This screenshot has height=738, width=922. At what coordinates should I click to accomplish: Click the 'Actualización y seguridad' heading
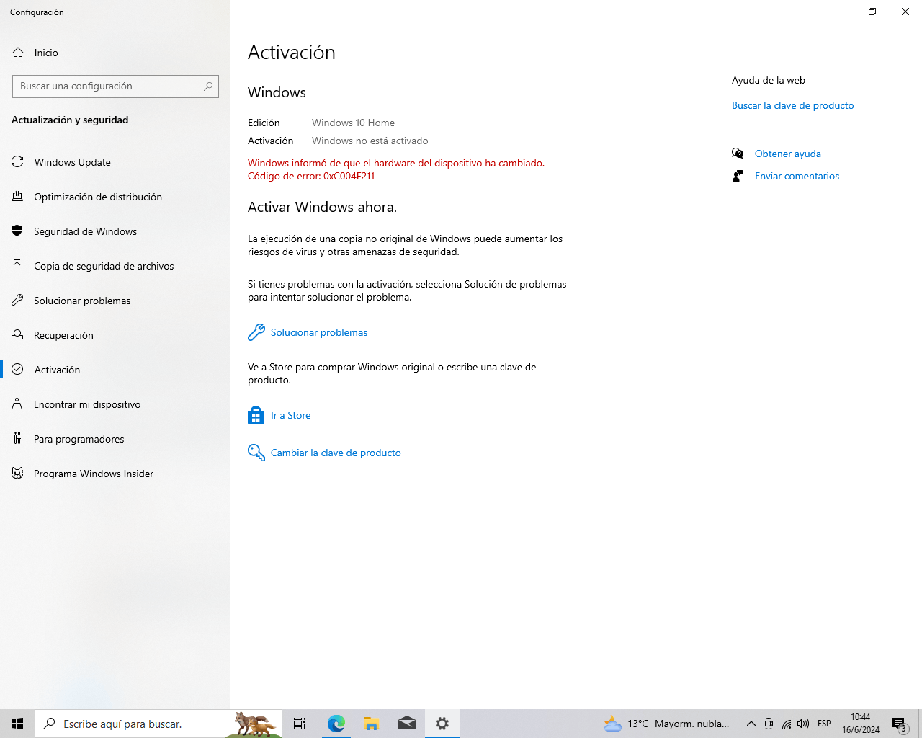pyautogui.click(x=70, y=120)
